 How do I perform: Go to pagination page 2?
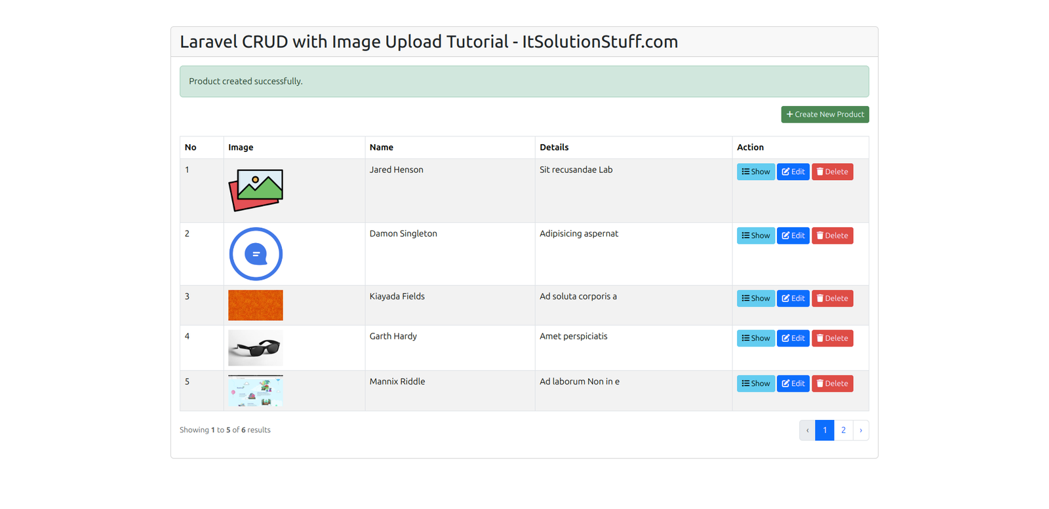tap(843, 430)
